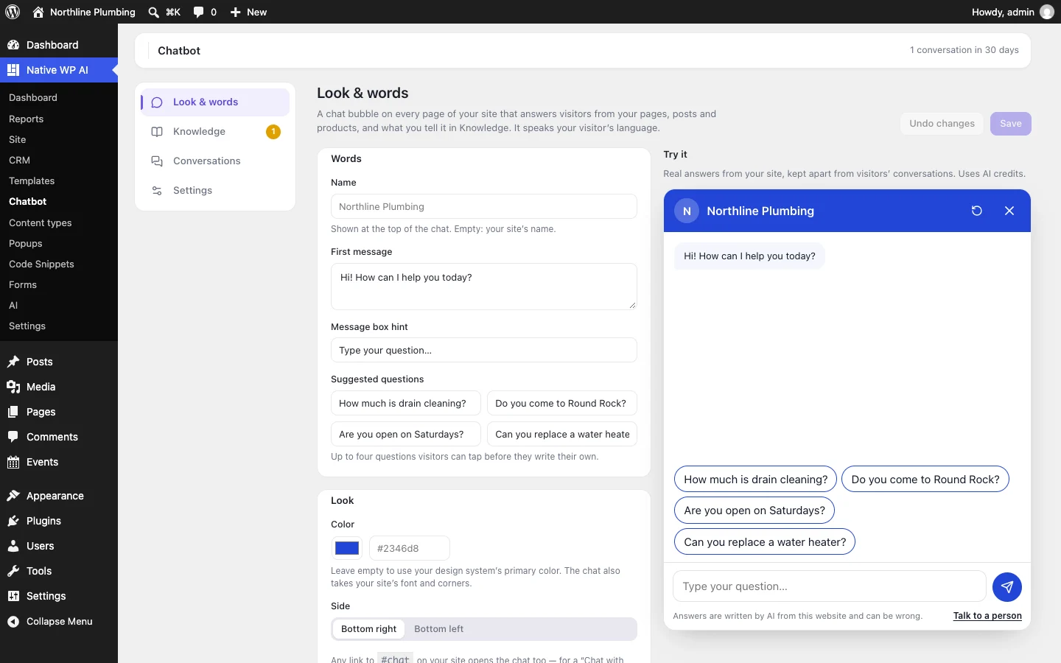Viewport: 1061px width, 663px height.
Task: Select the Bottom left side option
Action: (x=439, y=629)
